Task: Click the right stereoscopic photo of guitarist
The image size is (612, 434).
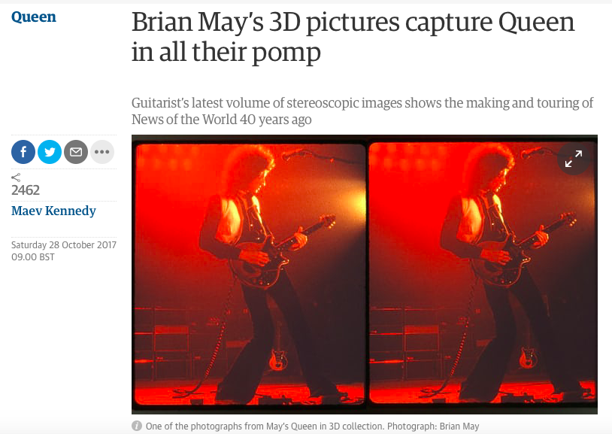Action: (x=483, y=273)
